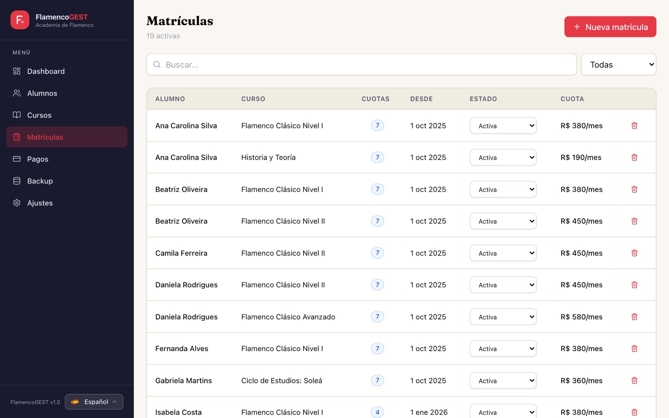Open estado dropdown for Ana Carolina Silva's Flamenco Clásico Nivel I
The image size is (669, 418).
coord(503,125)
